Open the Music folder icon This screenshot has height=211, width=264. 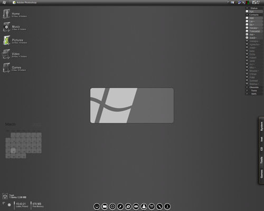click(x=6, y=27)
